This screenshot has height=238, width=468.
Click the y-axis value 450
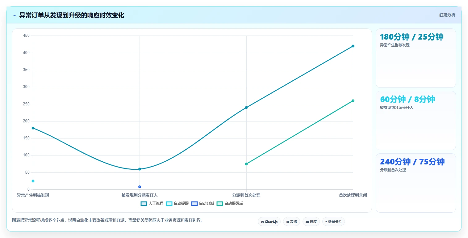26,36
